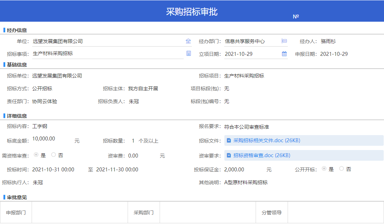Click the 招标执行人 value 朱冠
384x224 pixels.
(x=38, y=182)
